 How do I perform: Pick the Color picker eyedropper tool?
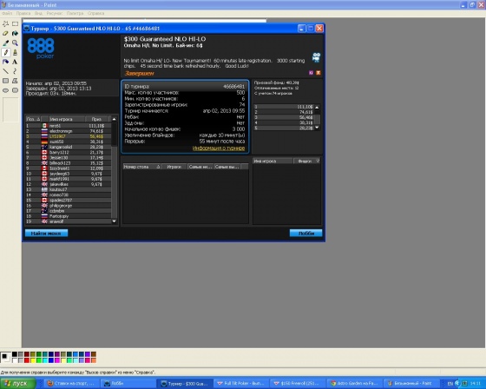pos(5,43)
